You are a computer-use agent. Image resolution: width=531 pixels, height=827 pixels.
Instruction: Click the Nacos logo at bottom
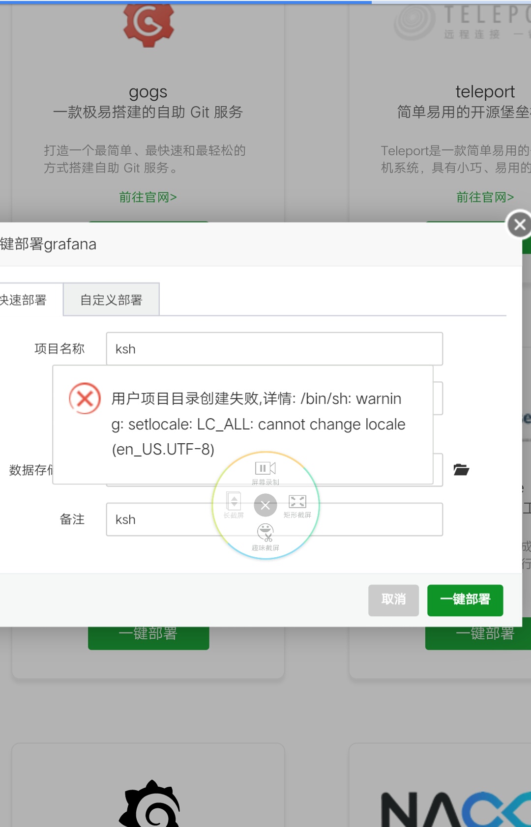click(456, 809)
